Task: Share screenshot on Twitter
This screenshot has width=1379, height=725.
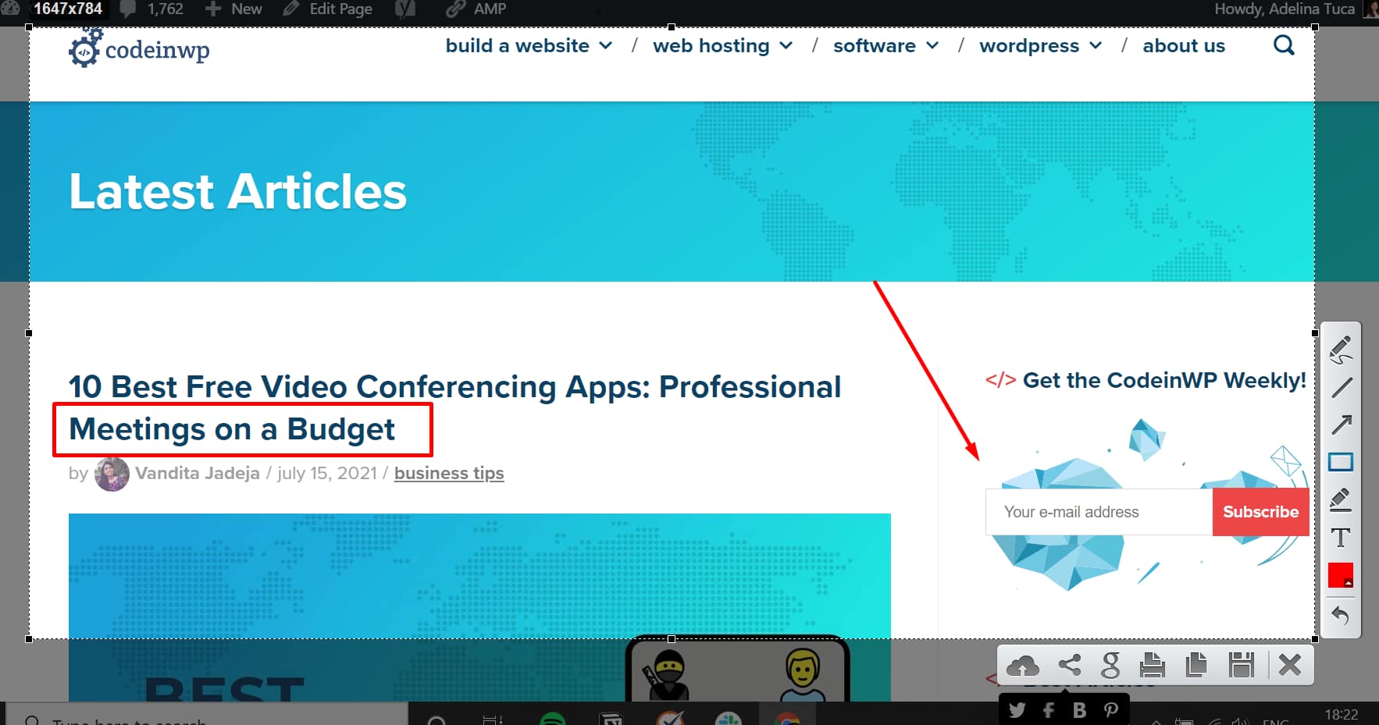Action: pos(1017,710)
